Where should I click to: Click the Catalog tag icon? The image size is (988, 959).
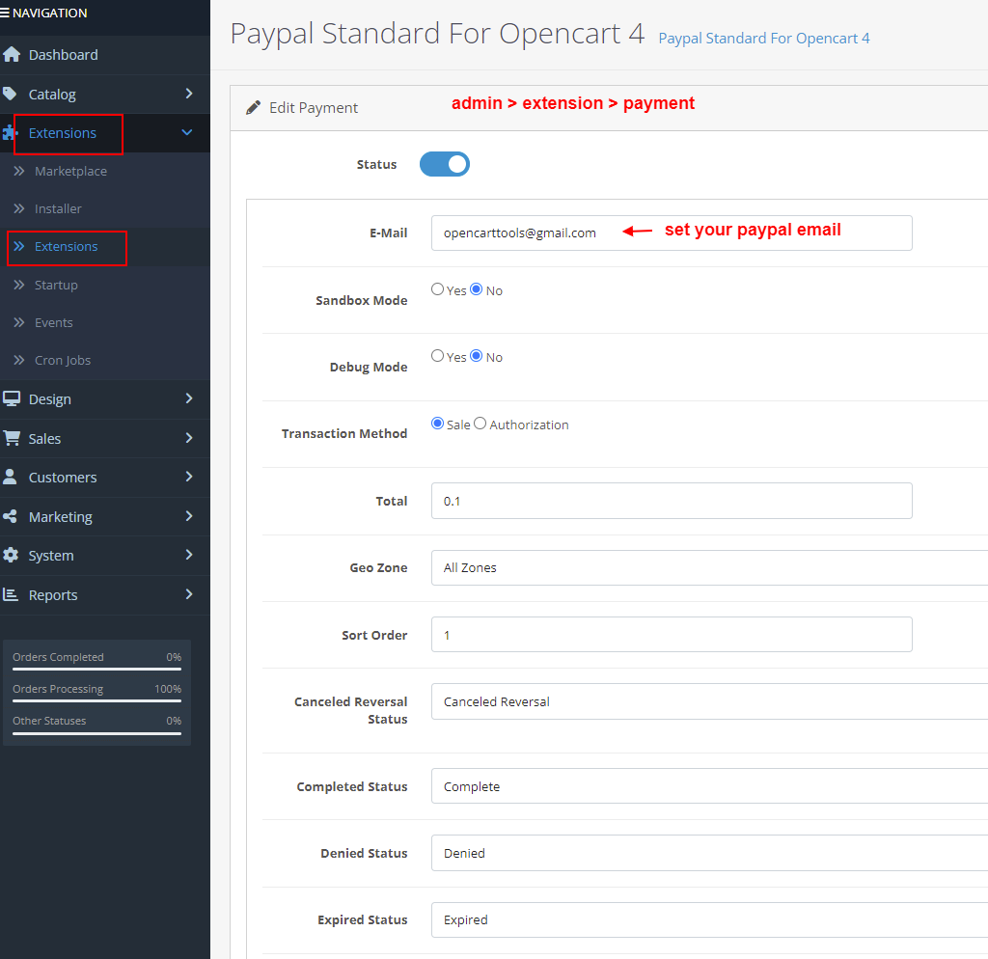10,94
